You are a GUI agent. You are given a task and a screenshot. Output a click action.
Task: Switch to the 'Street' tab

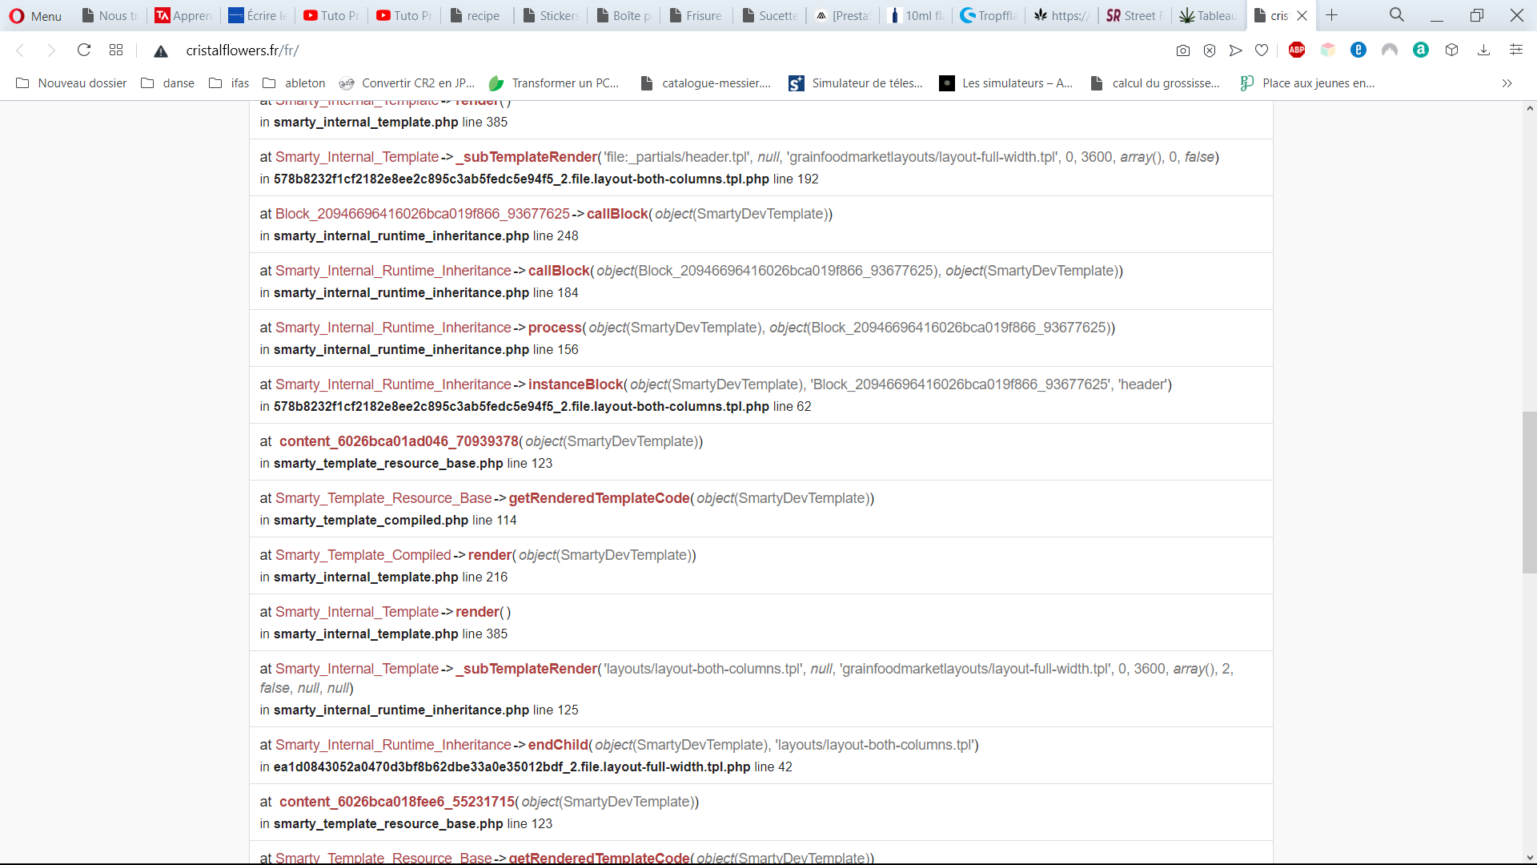(x=1133, y=15)
